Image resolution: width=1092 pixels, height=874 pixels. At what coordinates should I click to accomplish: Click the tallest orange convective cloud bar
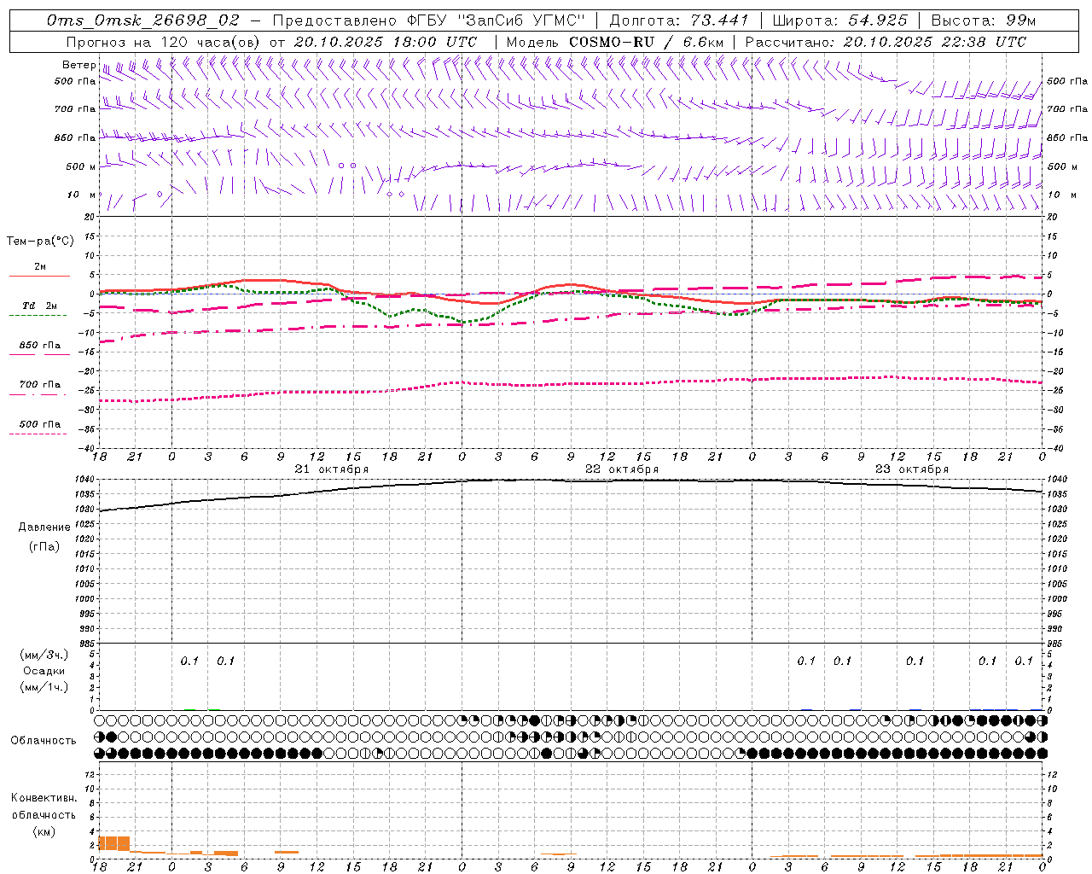114,843
